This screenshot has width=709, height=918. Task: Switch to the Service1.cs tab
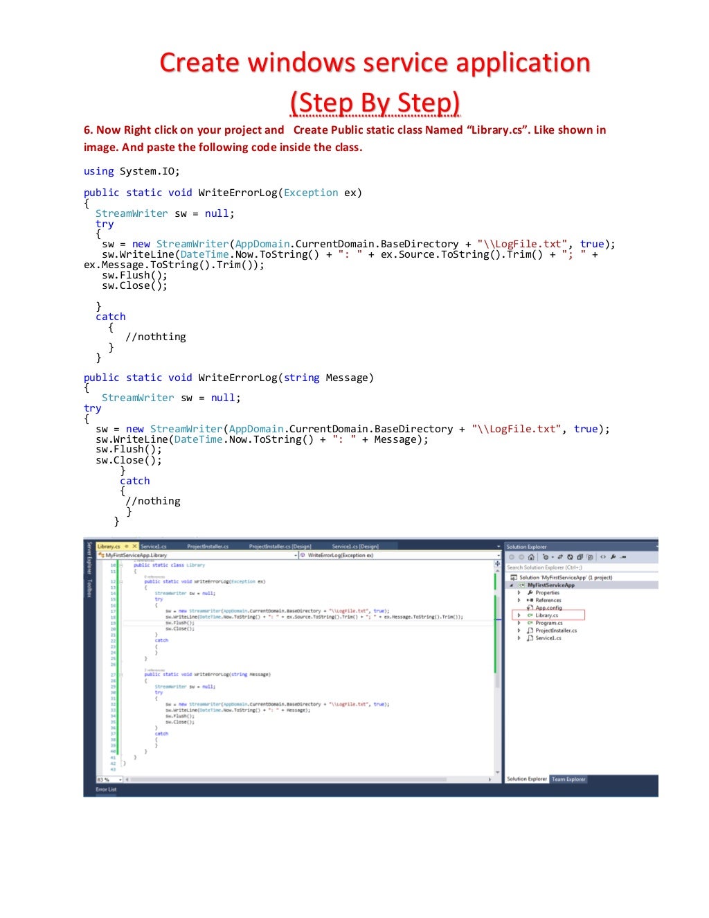(x=154, y=547)
